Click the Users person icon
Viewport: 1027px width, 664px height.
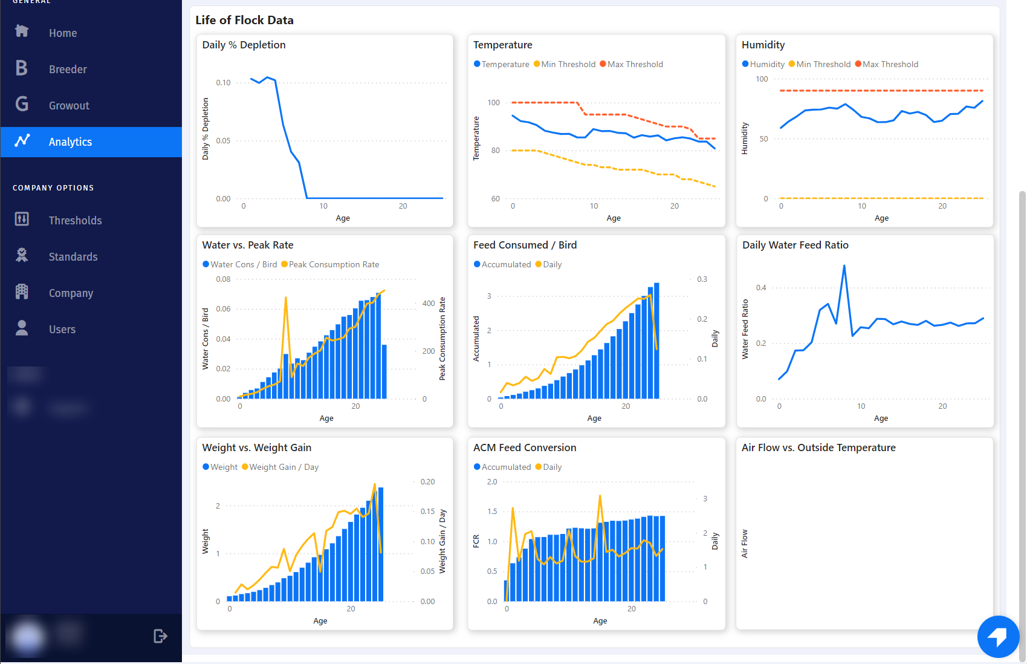coord(22,328)
